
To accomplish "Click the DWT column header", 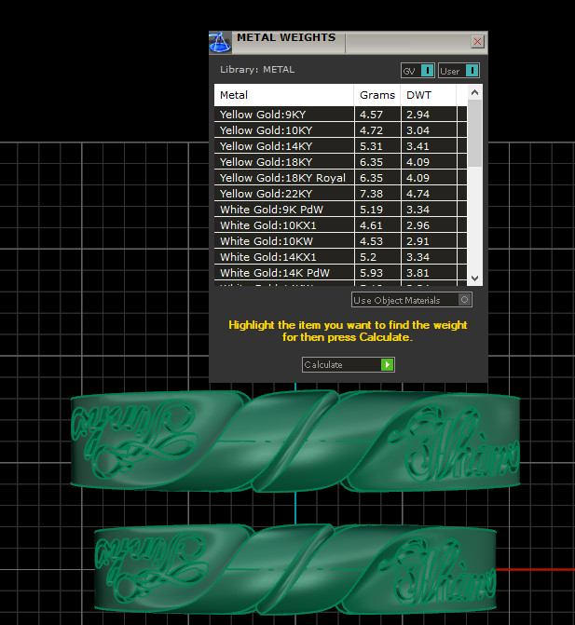I will [428, 95].
